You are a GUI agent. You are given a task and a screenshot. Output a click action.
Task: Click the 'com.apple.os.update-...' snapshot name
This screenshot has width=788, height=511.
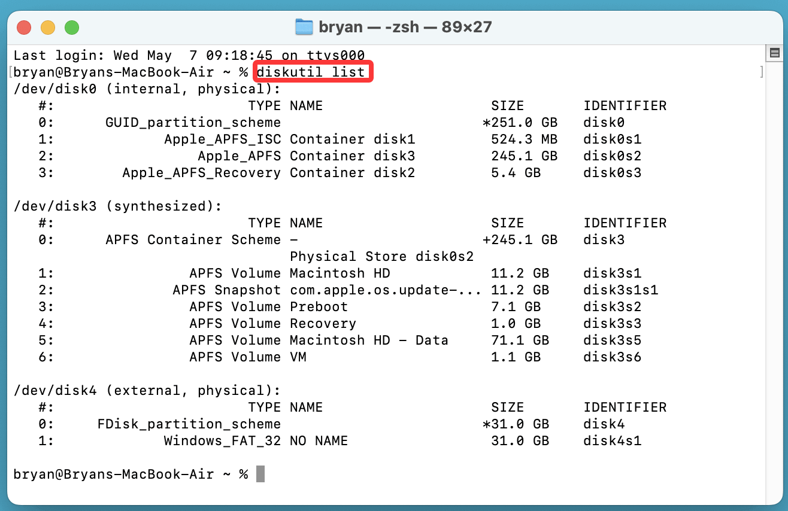386,290
